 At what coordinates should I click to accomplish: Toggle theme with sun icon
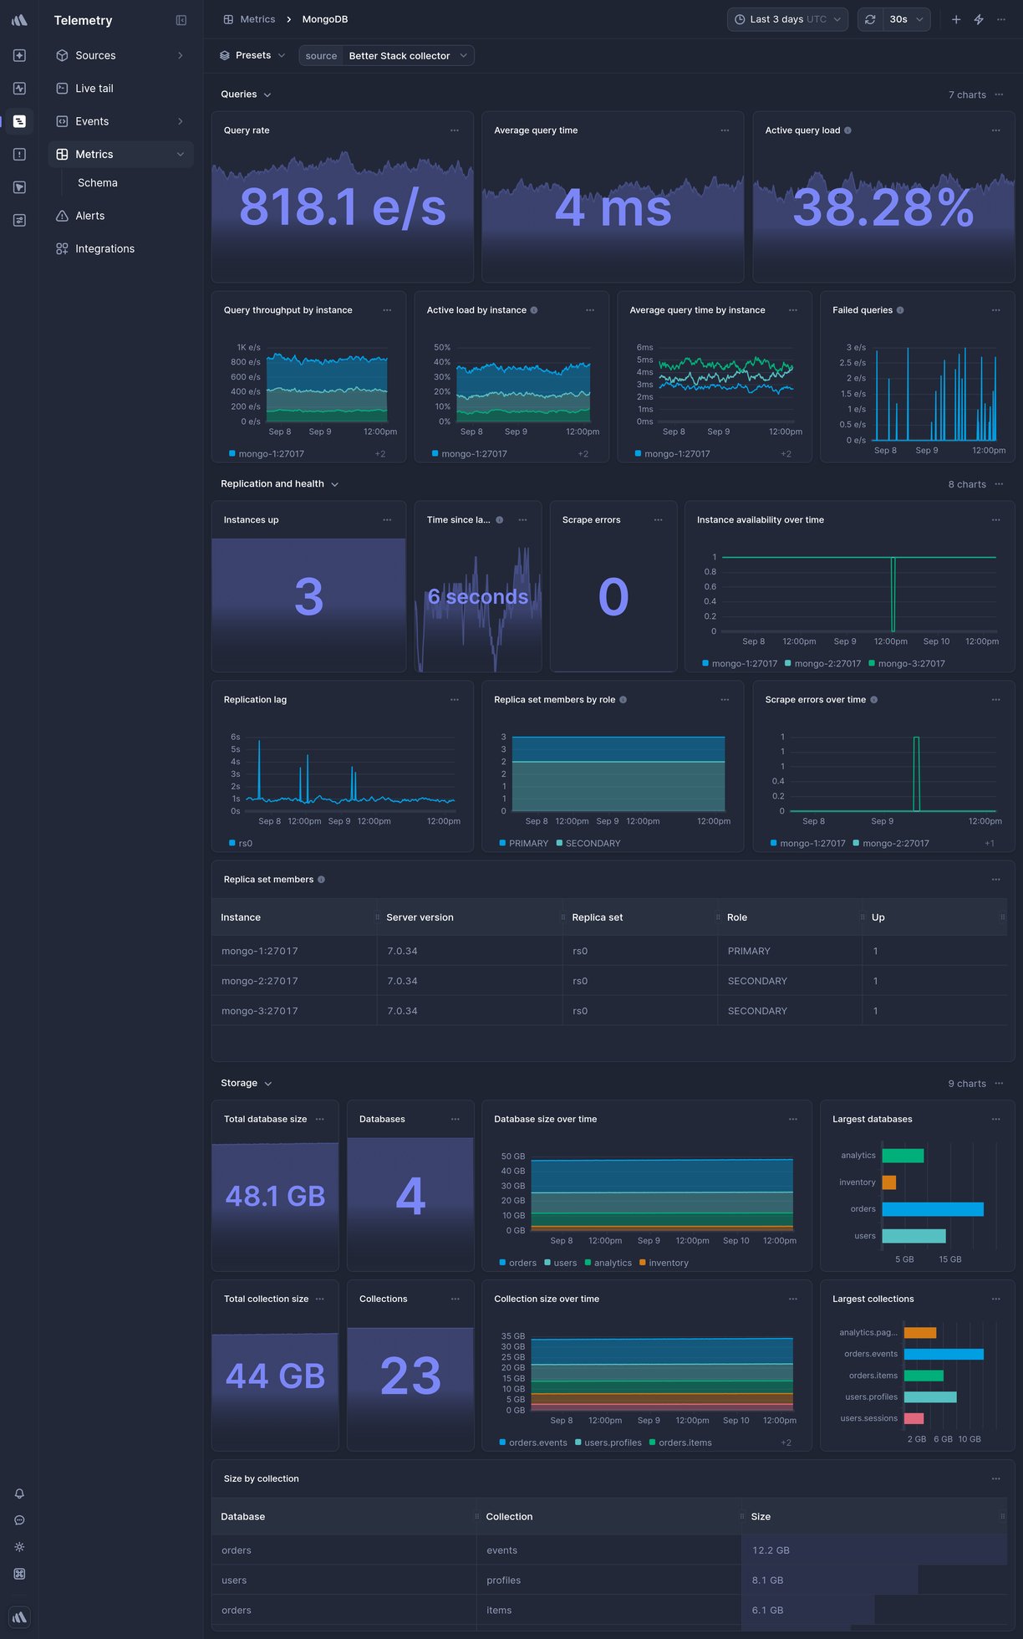pyautogui.click(x=19, y=1547)
